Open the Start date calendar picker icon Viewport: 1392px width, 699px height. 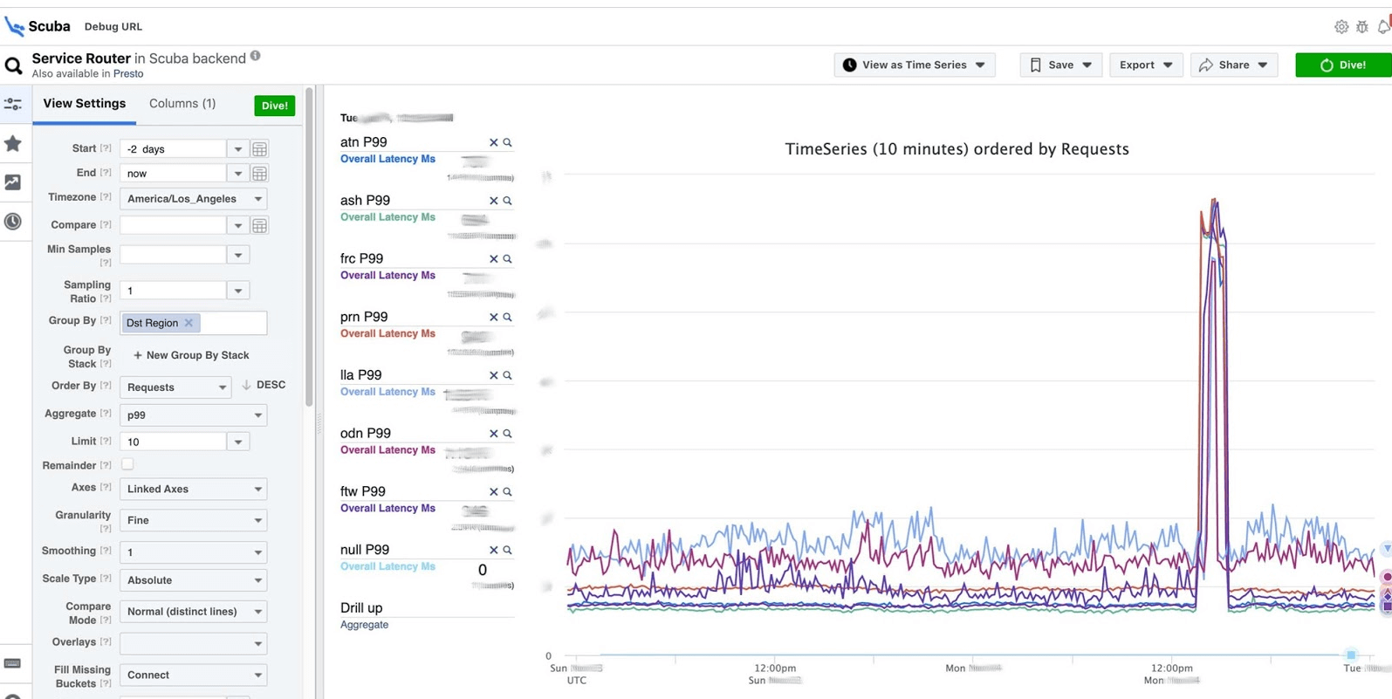click(x=259, y=149)
